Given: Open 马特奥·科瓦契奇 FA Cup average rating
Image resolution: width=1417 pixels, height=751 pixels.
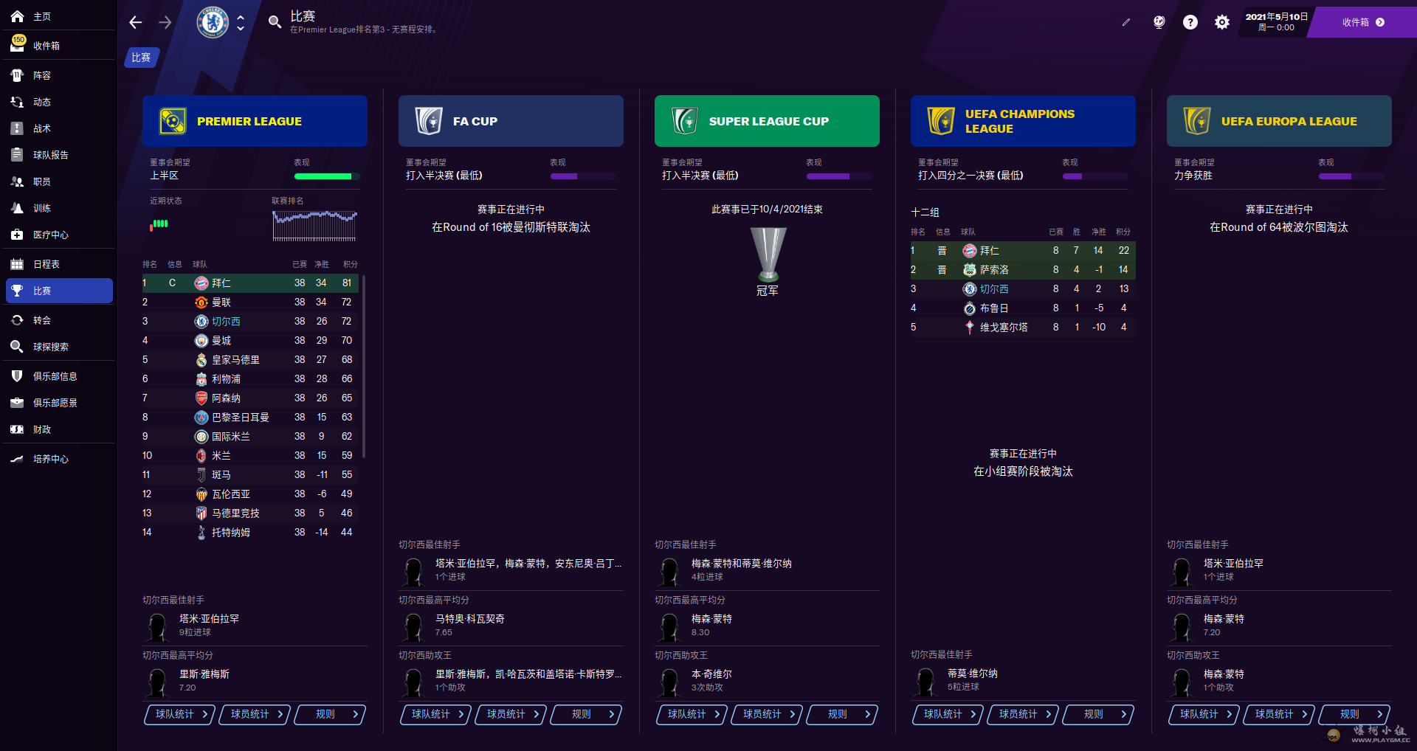Looking at the screenshot, I should click(470, 619).
